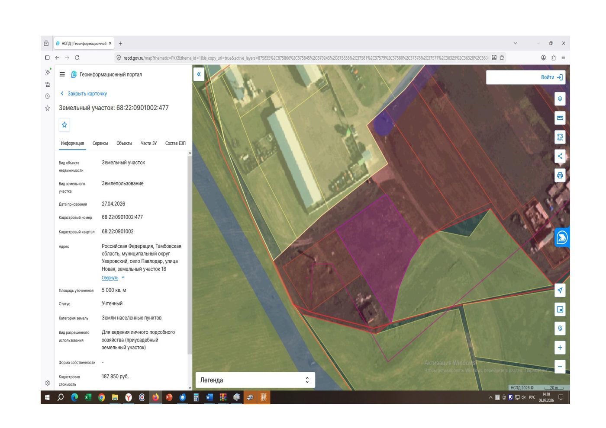Open the Части ЗУ tab
Viewport: 606px width, 428px height.
coord(148,143)
